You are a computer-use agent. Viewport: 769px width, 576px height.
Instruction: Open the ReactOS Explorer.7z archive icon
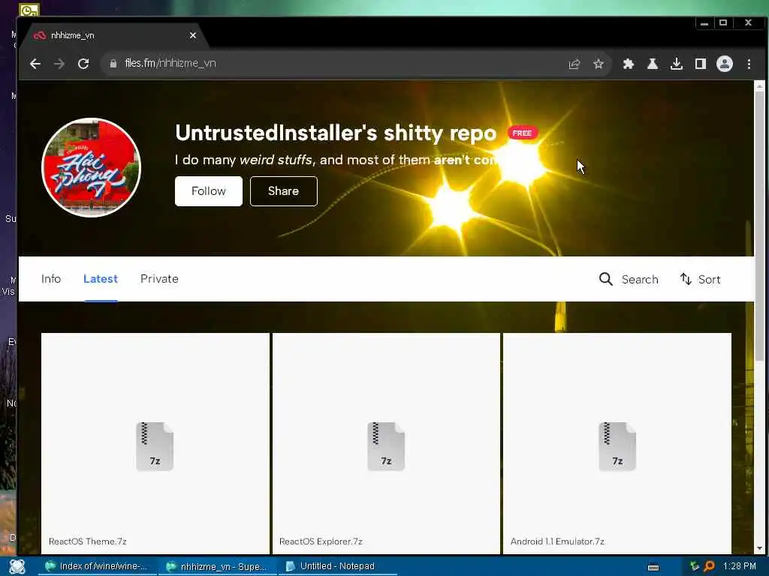(386, 447)
